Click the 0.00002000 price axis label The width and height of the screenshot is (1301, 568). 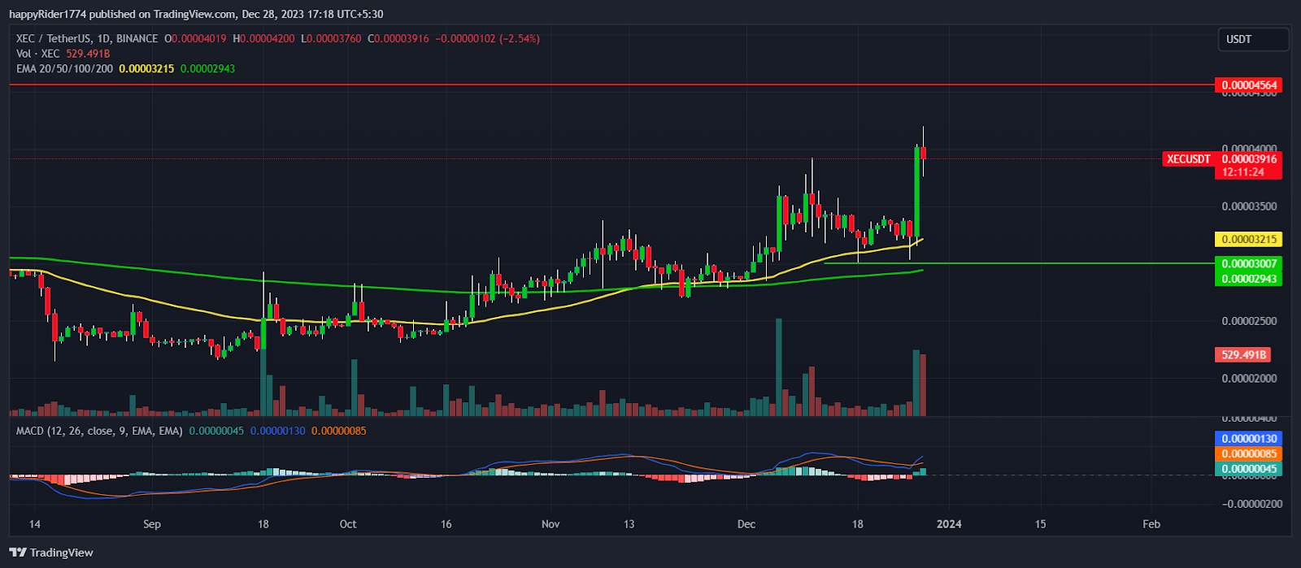pos(1249,379)
